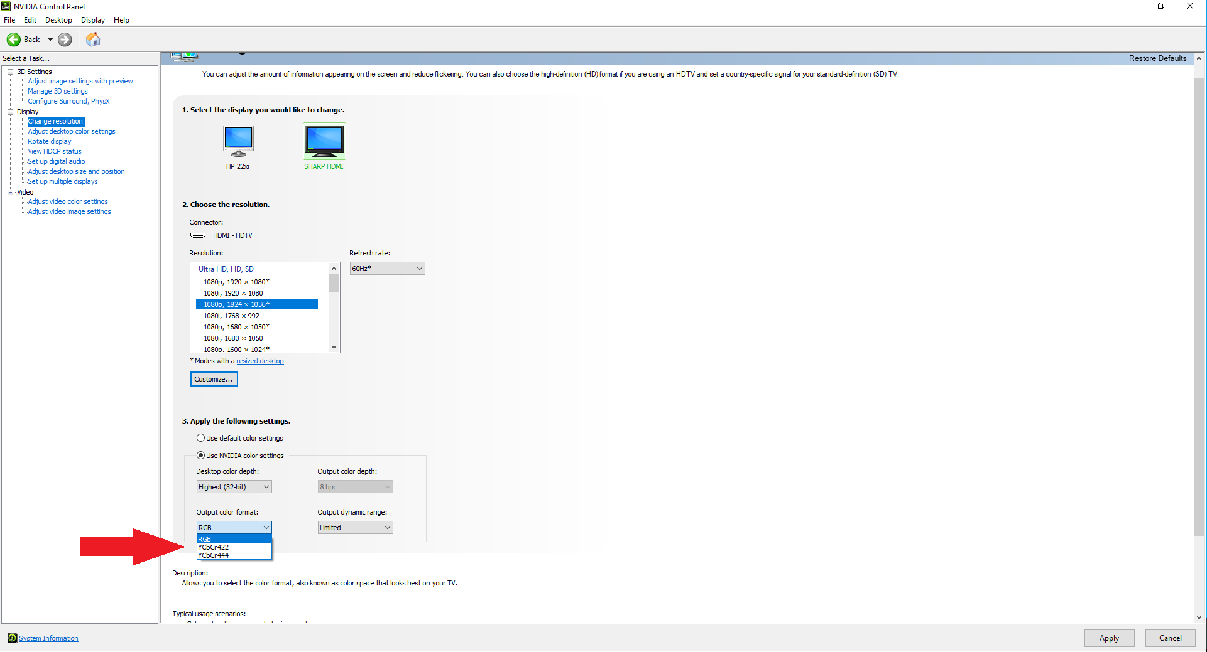Open Adjust video image settings
1207x652 pixels.
(69, 211)
